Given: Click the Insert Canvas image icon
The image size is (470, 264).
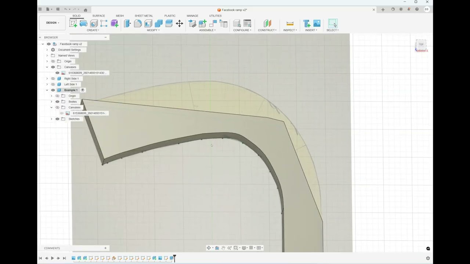Looking at the screenshot, I should click(317, 23).
